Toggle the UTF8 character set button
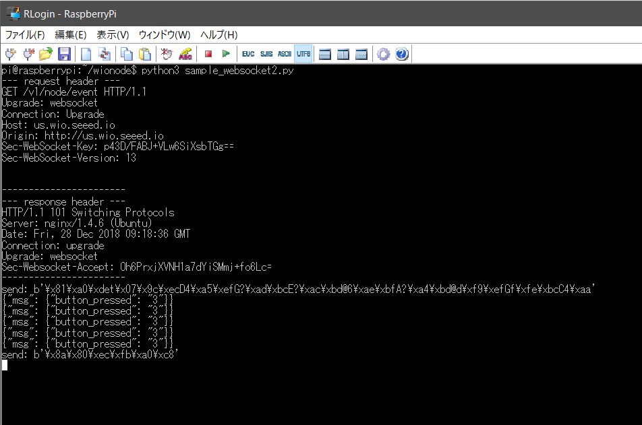This screenshot has height=425, width=642. [x=303, y=54]
